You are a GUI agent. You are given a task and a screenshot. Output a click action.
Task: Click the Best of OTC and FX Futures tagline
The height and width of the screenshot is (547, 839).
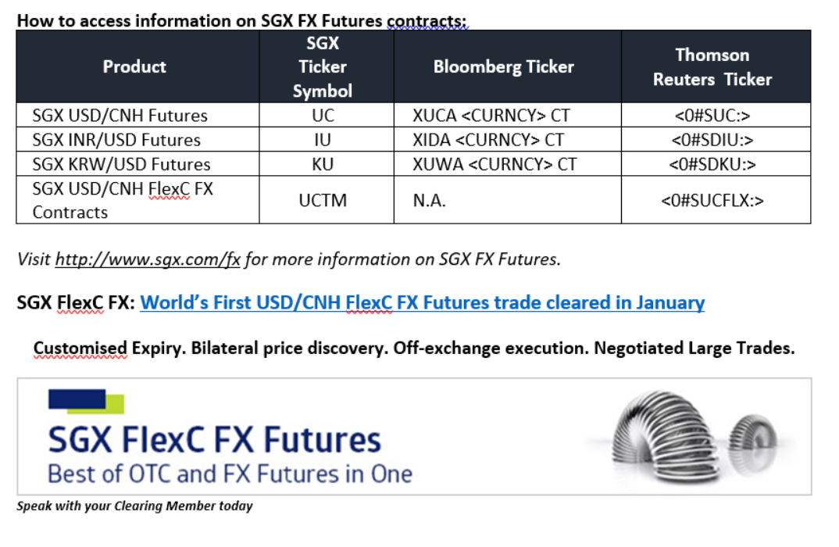[x=230, y=474]
